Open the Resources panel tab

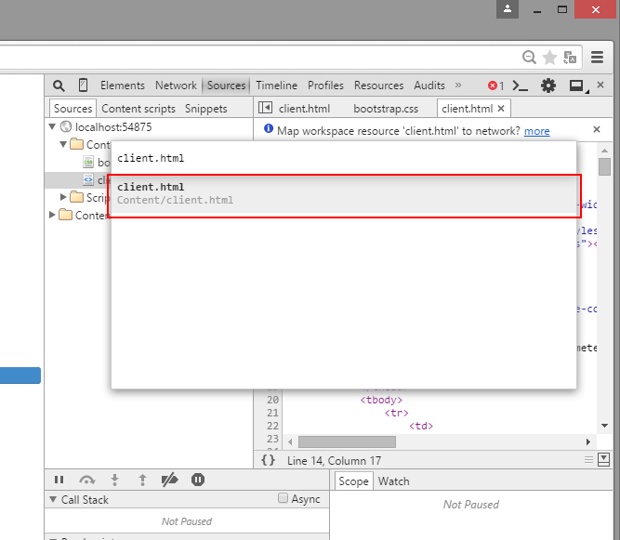tap(379, 86)
